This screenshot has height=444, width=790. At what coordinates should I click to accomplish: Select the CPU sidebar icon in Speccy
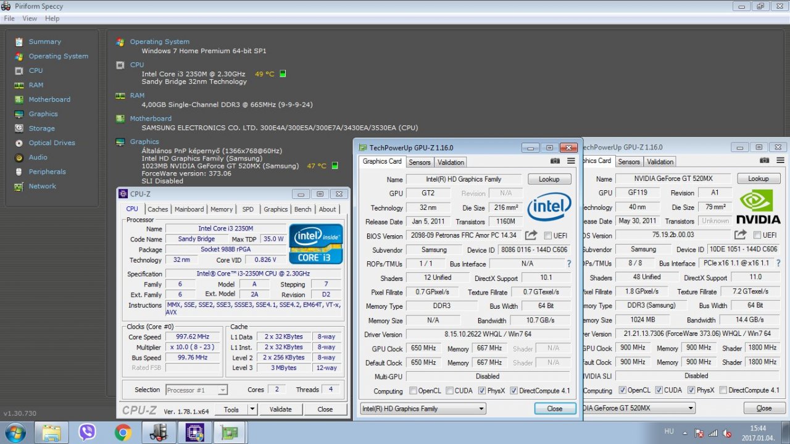(19, 70)
